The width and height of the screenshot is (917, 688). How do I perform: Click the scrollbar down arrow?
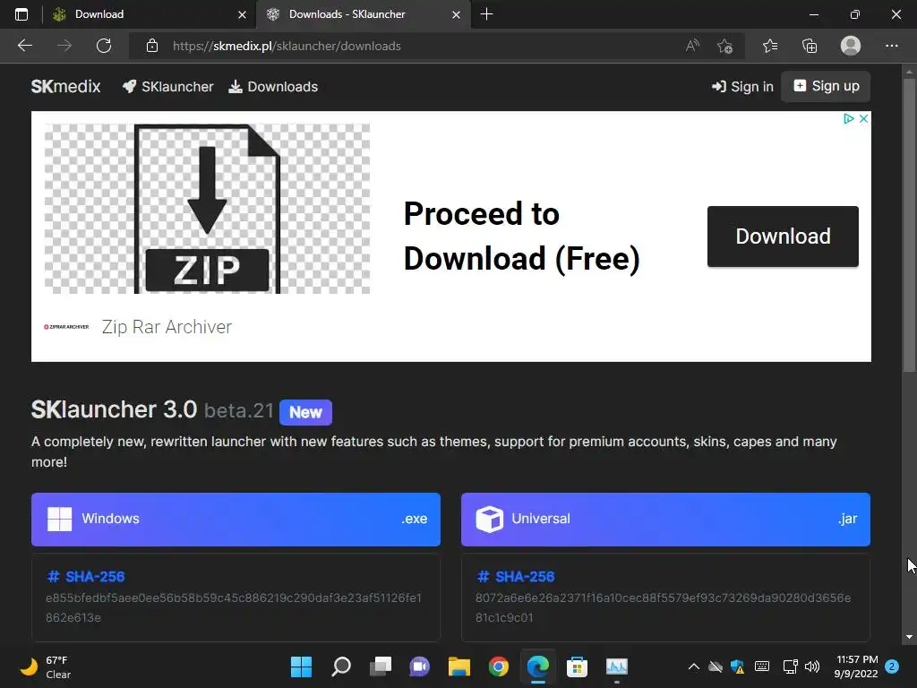pos(909,637)
